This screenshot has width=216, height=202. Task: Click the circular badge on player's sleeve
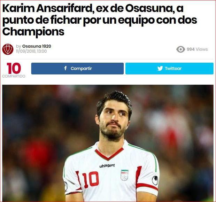[x=155, y=180]
